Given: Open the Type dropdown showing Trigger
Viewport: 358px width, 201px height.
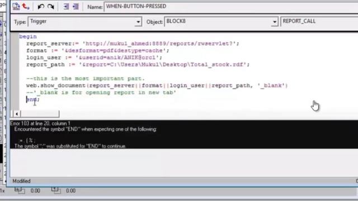Looking at the screenshot, I should pyautogui.click(x=138, y=22).
